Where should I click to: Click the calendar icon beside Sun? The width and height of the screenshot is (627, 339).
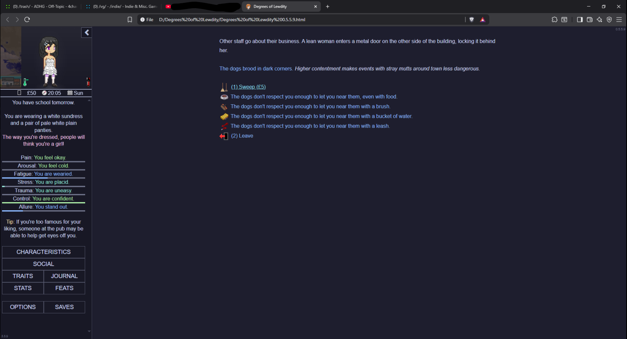coord(70,93)
